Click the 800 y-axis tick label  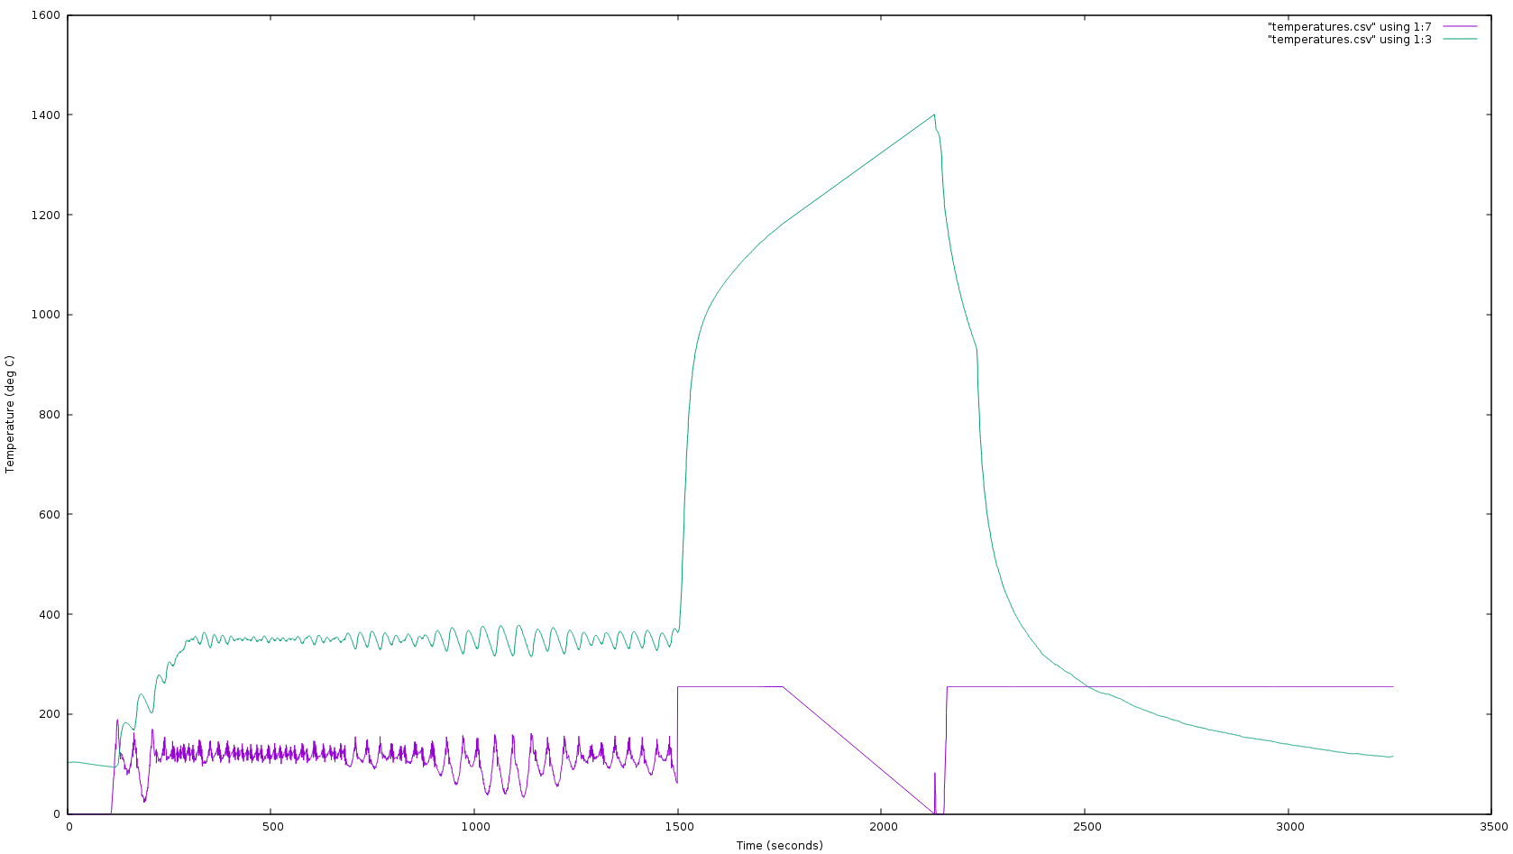pos(51,415)
